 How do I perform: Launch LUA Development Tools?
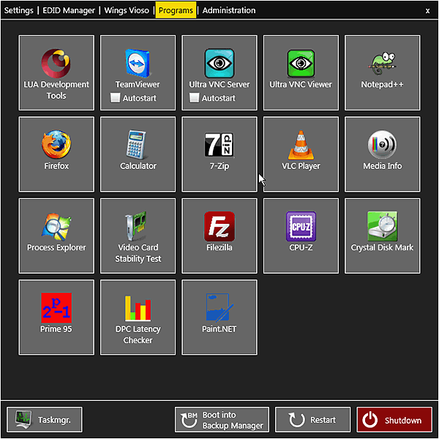tap(56, 72)
